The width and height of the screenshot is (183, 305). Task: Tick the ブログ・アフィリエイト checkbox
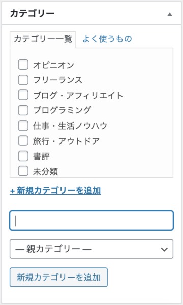(23, 95)
